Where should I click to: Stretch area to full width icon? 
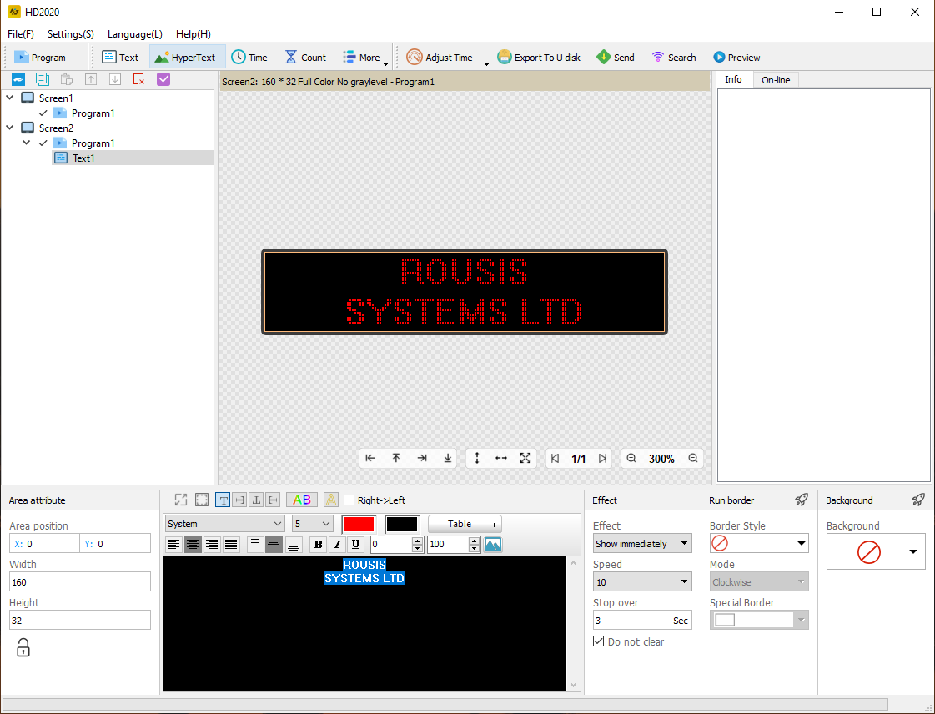coord(501,458)
